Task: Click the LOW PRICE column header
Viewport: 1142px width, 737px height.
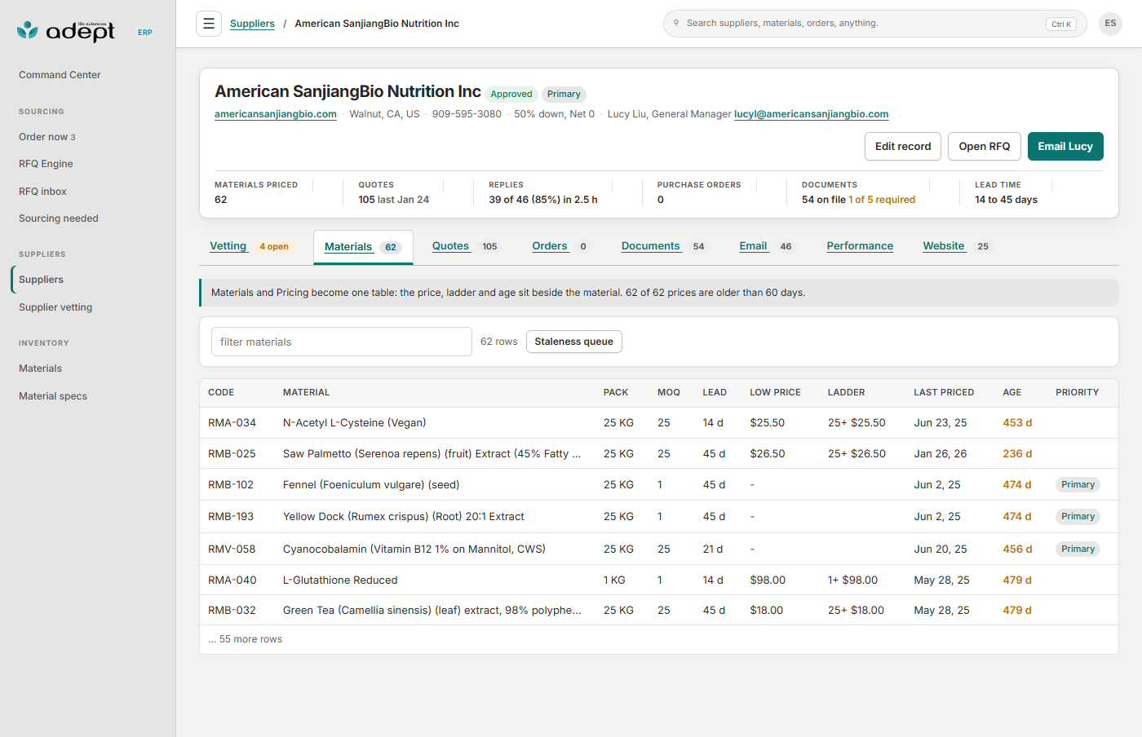Action: (x=775, y=393)
